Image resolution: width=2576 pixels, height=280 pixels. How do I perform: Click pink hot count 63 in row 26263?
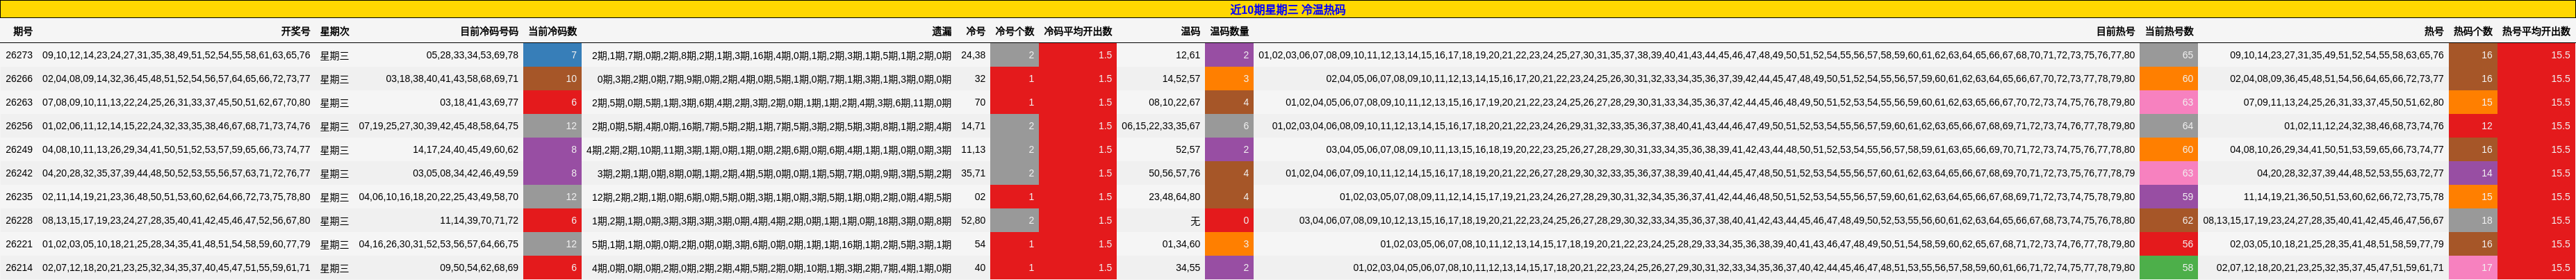point(2169,102)
